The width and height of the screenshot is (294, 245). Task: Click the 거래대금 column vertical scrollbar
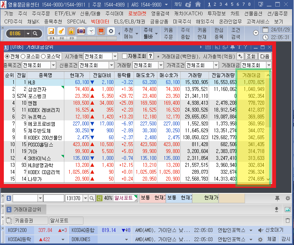[268, 127]
